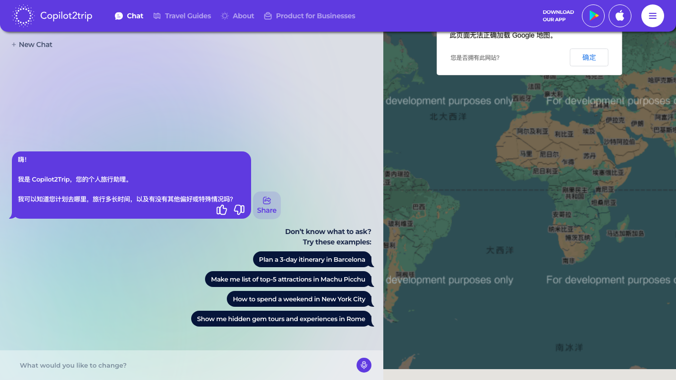Click '阿尔及利亚' on the map
Image resolution: width=676 pixels, height=380 pixels.
(x=533, y=132)
